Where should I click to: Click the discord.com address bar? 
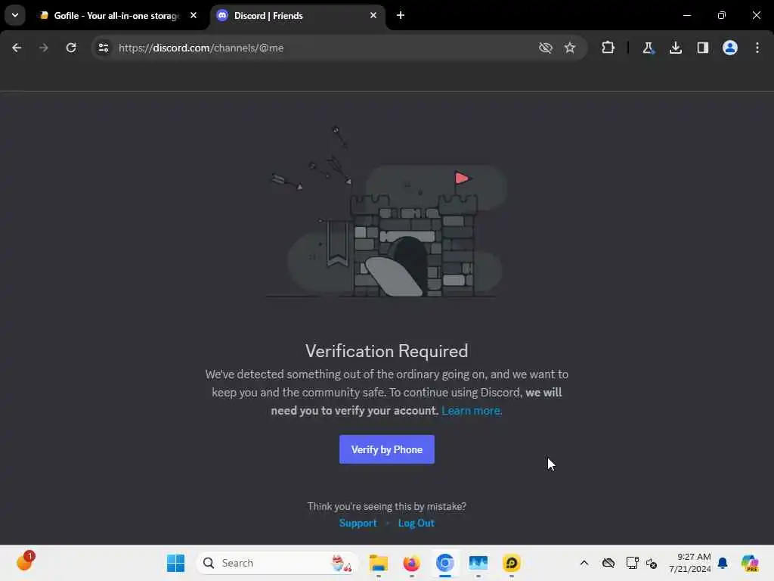tap(316, 48)
